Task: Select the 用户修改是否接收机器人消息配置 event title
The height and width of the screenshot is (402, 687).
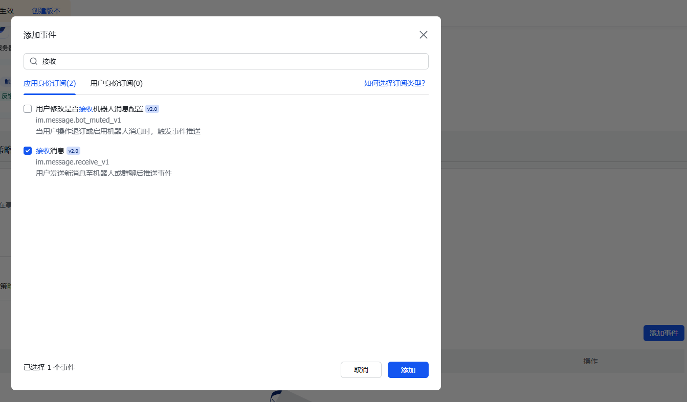Action: 90,109
